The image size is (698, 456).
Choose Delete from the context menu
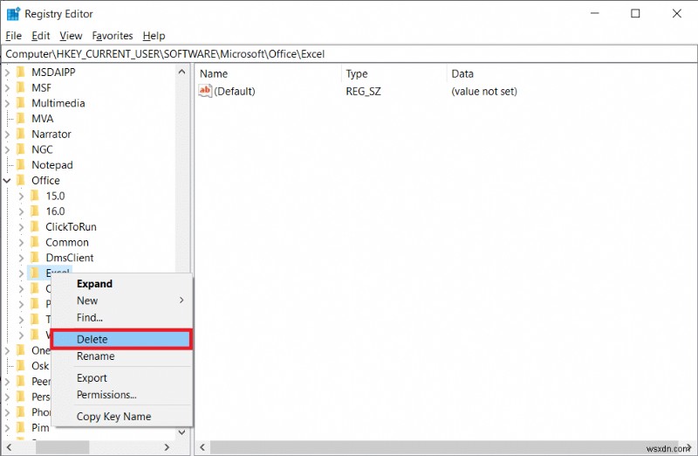point(121,339)
